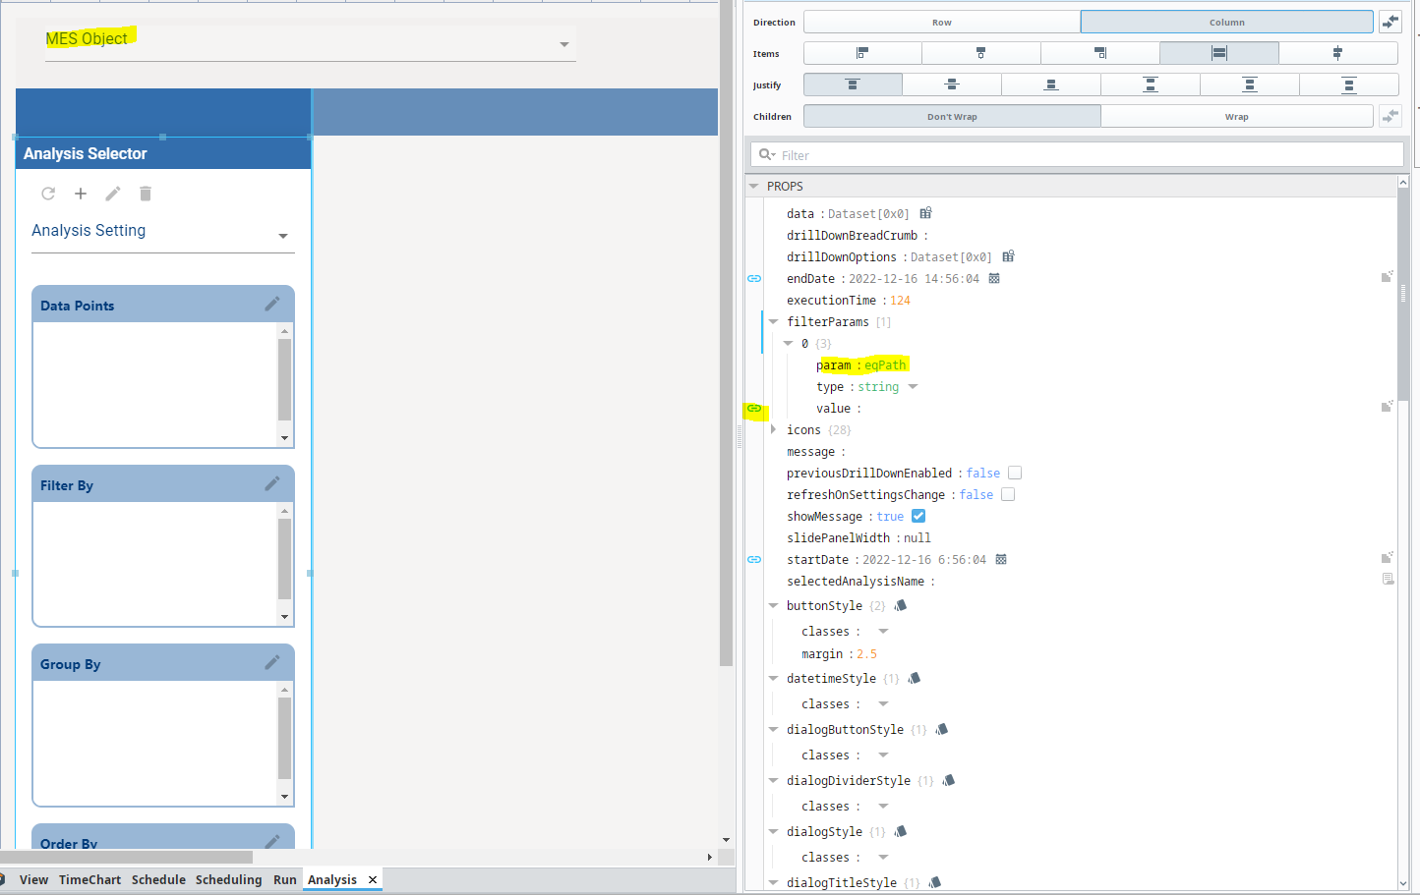Click the binding link icon next to startDate
Screen dimensions: 1420x895
(x=754, y=560)
